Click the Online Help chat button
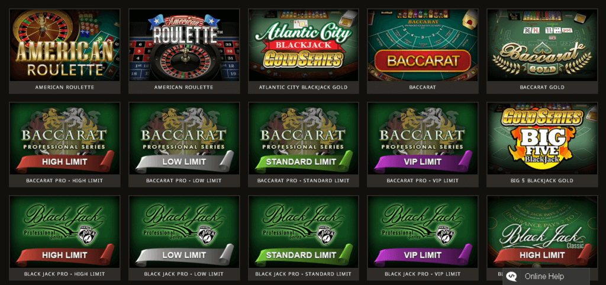 [x=546, y=277]
